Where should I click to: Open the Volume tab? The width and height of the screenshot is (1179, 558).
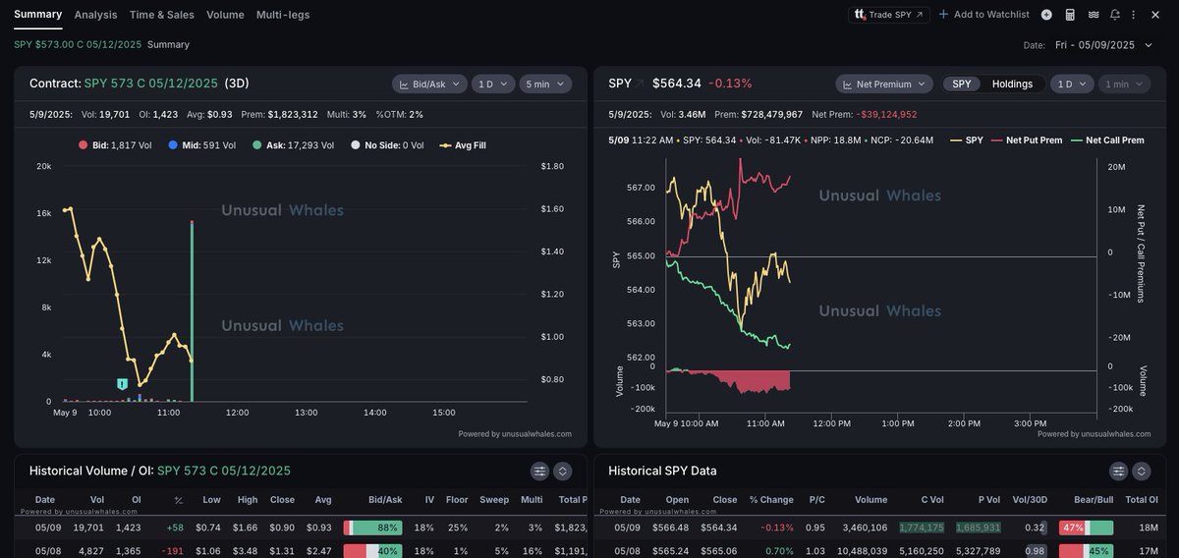pyautogui.click(x=225, y=15)
